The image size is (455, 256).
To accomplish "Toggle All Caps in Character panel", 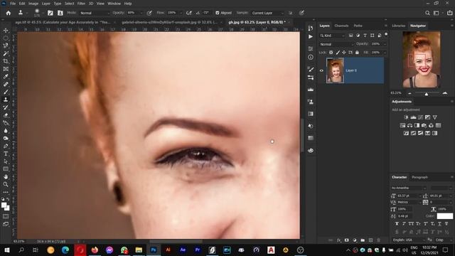I will tap(411, 224).
